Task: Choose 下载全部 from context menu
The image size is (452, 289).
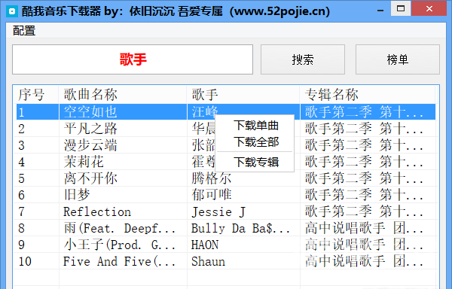Action: [256, 142]
